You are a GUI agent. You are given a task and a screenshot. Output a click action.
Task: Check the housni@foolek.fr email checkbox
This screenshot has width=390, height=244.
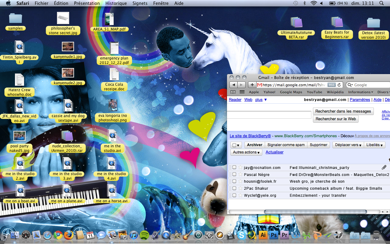(x=234, y=181)
